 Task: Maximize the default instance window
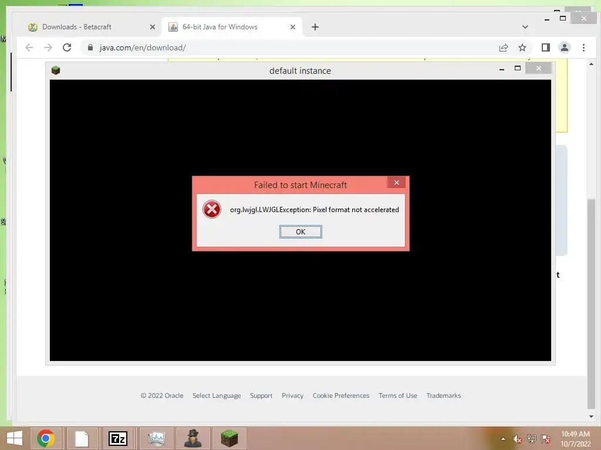point(518,68)
